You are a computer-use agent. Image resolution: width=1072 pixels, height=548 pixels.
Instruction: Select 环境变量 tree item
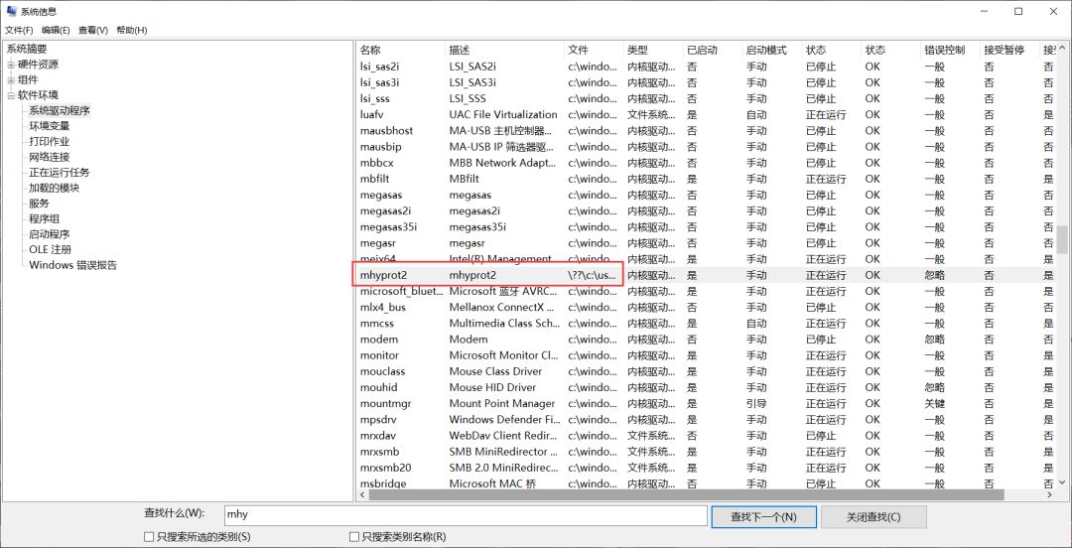tap(50, 126)
